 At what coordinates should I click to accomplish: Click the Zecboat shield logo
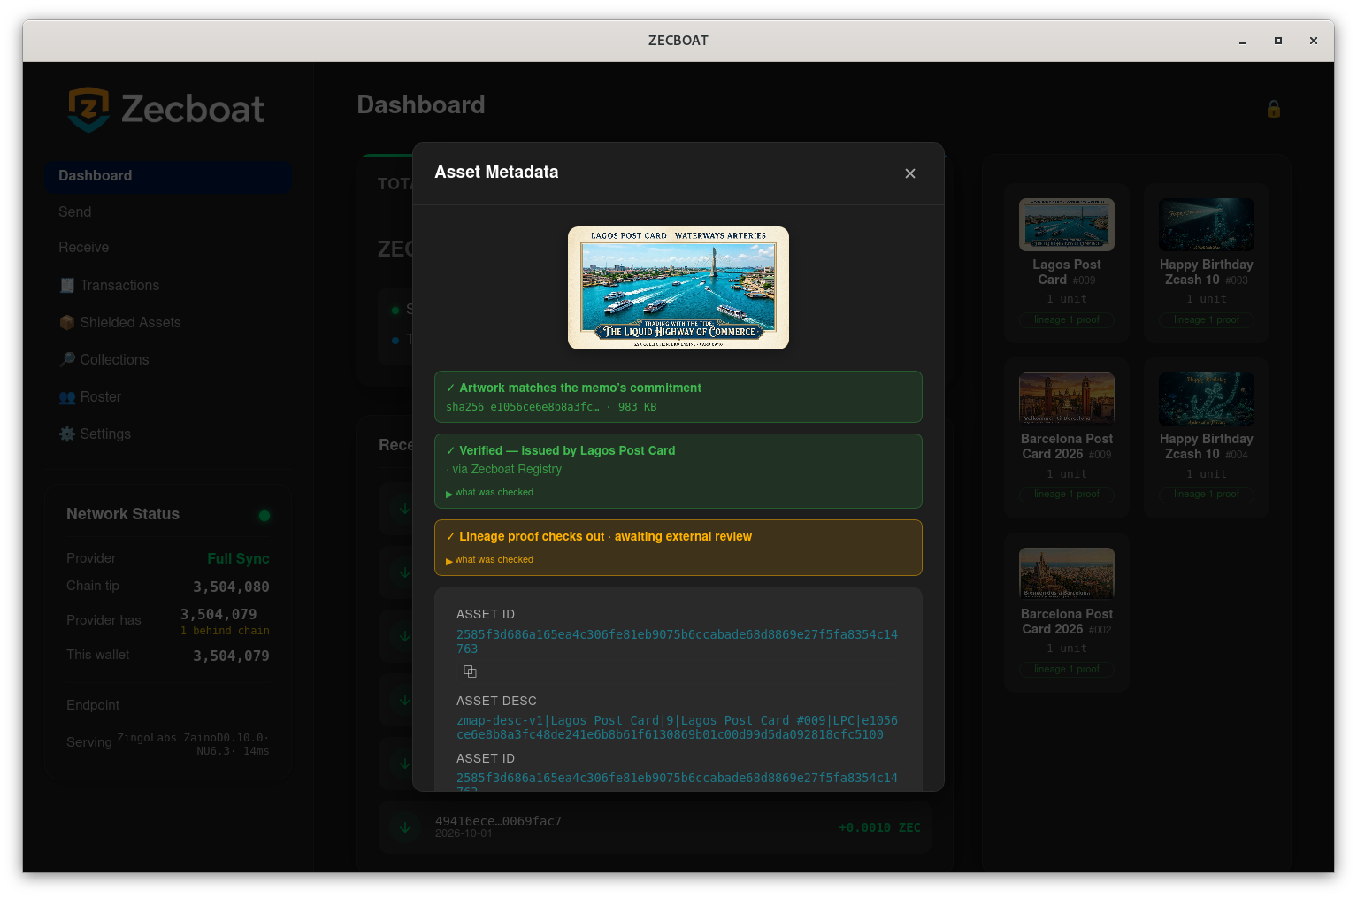pyautogui.click(x=88, y=110)
